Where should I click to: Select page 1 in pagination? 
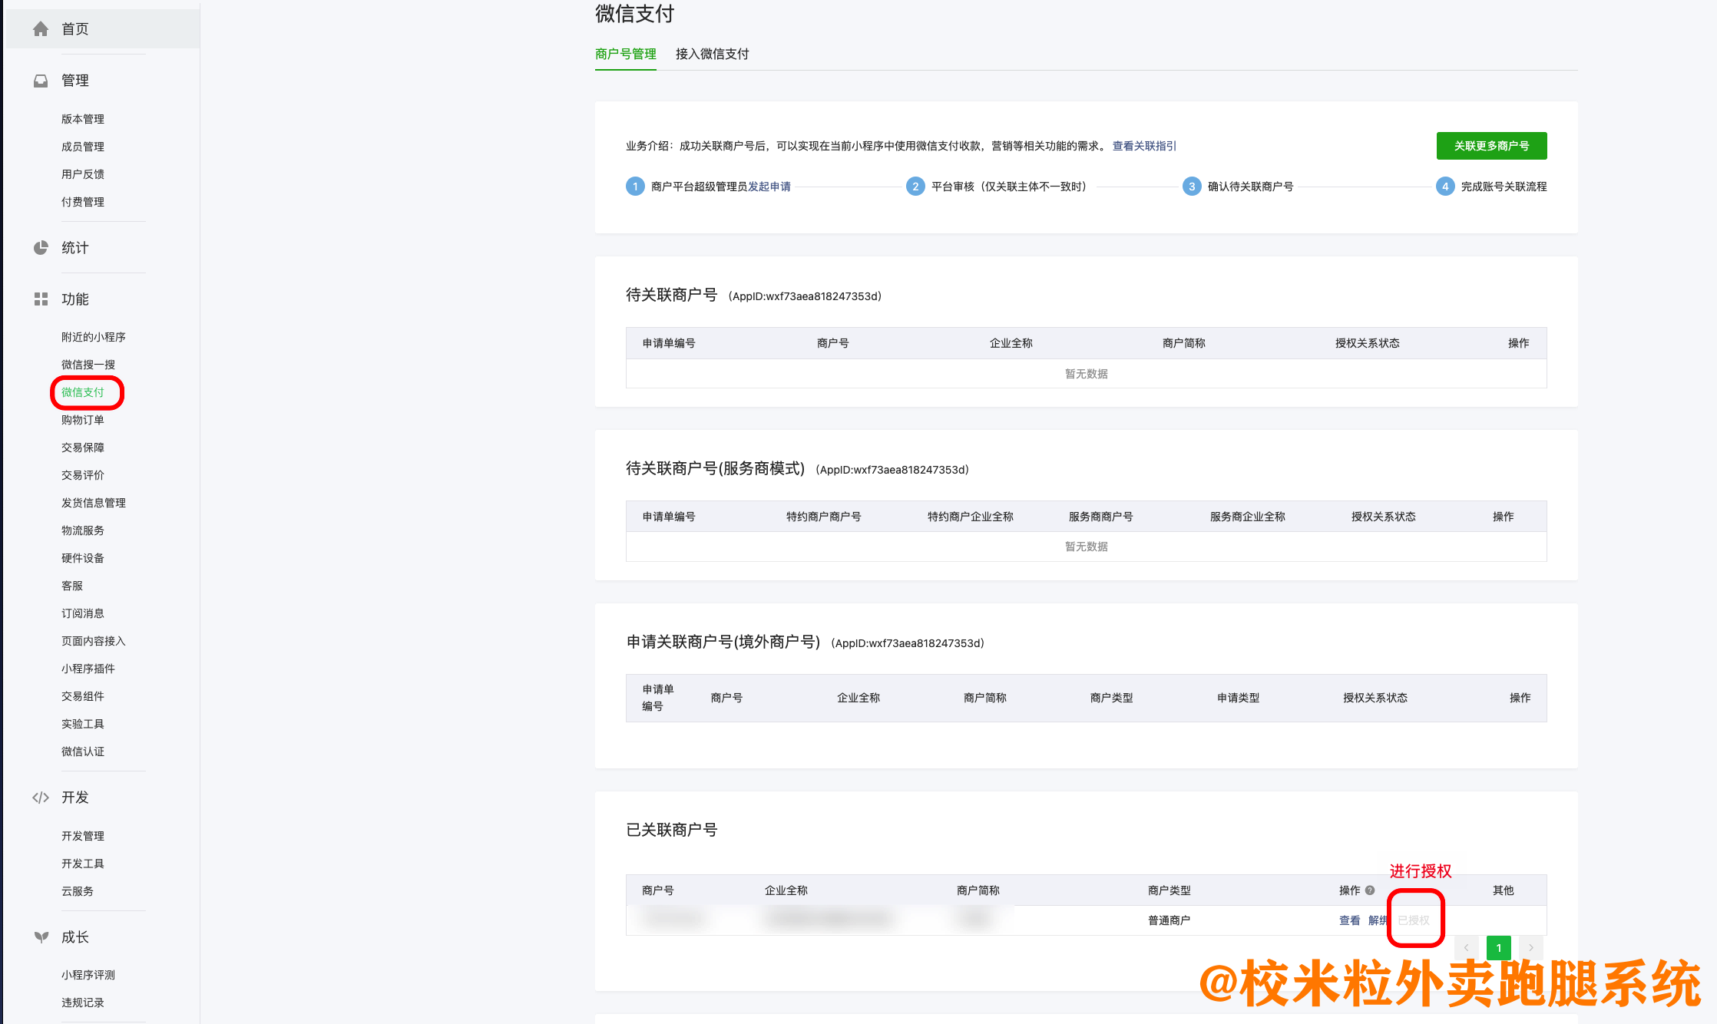click(1498, 947)
